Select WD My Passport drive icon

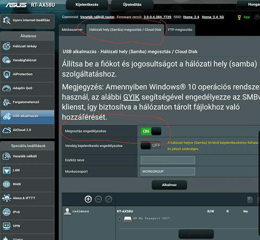128,219
